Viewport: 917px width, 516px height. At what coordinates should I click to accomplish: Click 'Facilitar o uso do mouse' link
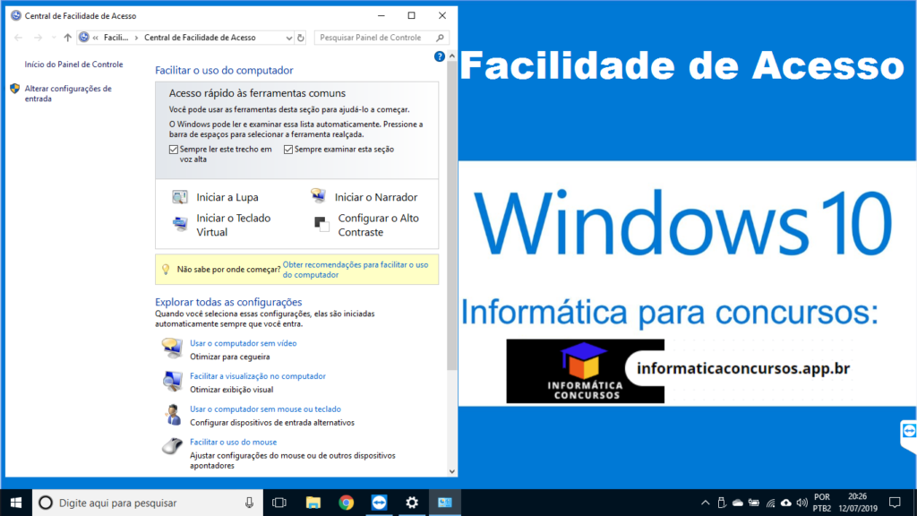(233, 442)
